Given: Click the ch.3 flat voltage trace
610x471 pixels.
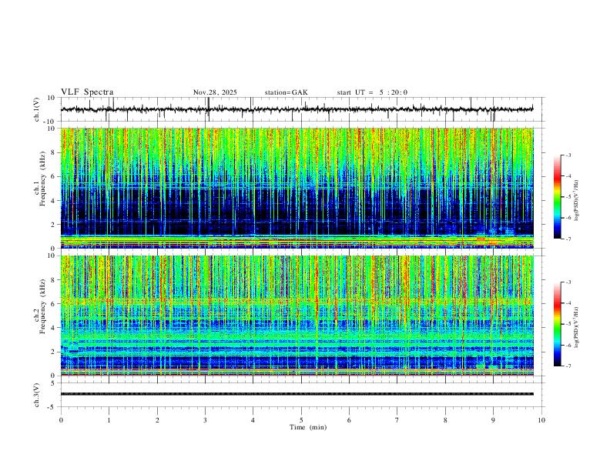Looking at the screenshot, I should coord(297,394).
